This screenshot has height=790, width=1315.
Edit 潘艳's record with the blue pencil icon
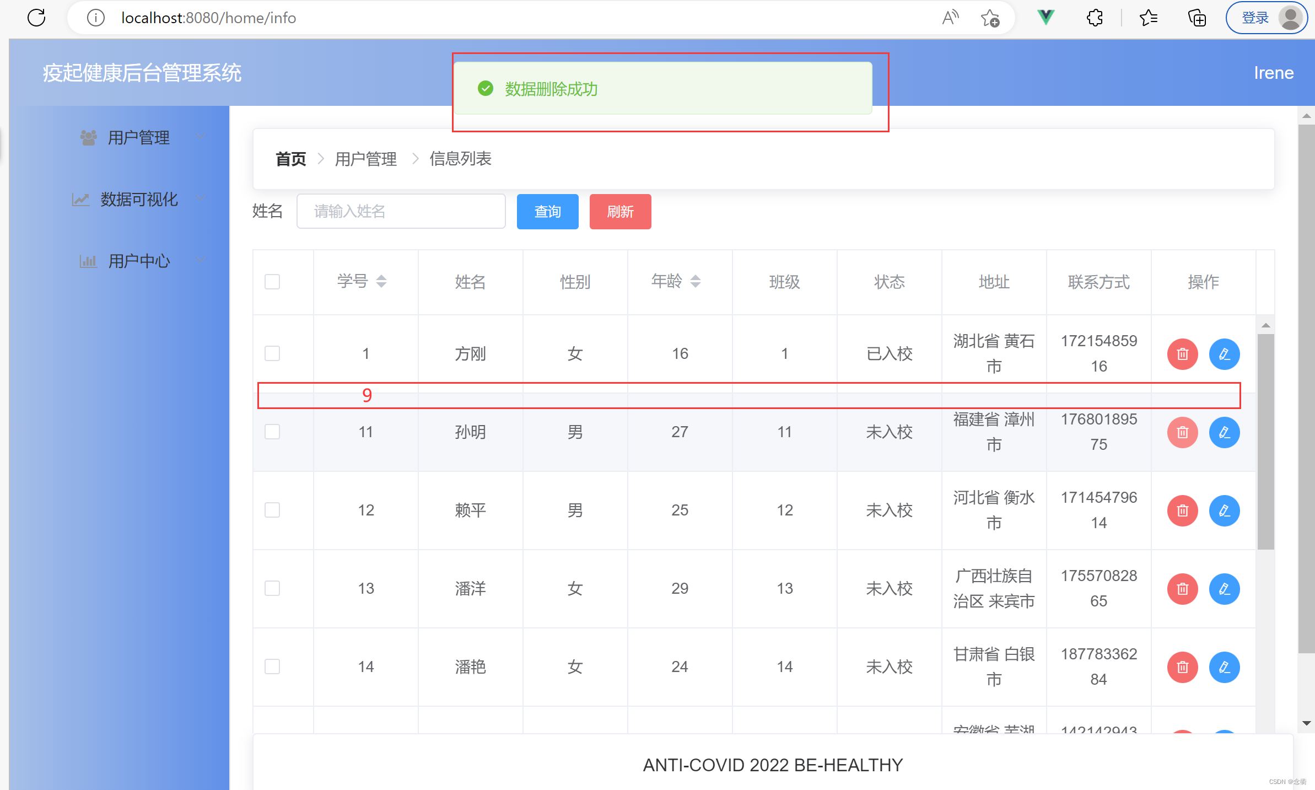coord(1224,667)
